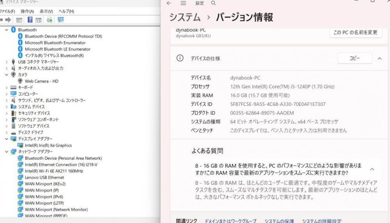Click the Web Camera - HD device icon
Screen dimensions: 390x223
tap(20, 81)
